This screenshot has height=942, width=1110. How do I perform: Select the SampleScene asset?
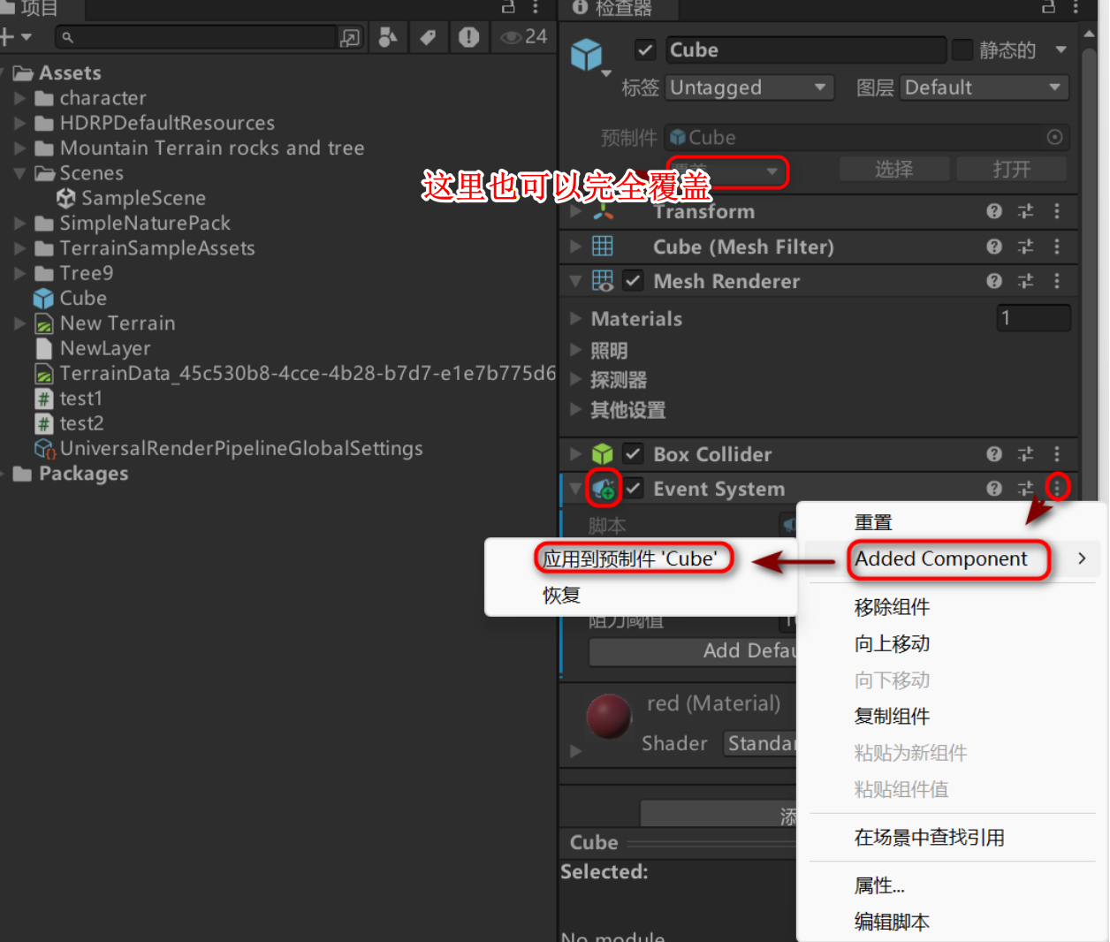pyautogui.click(x=131, y=198)
